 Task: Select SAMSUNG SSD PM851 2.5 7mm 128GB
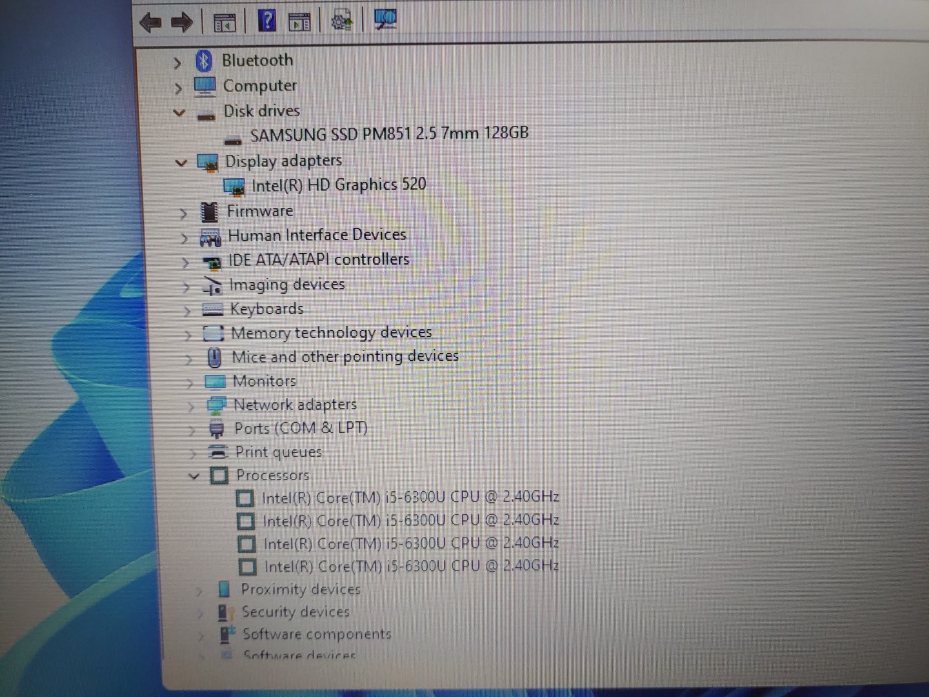click(x=389, y=134)
